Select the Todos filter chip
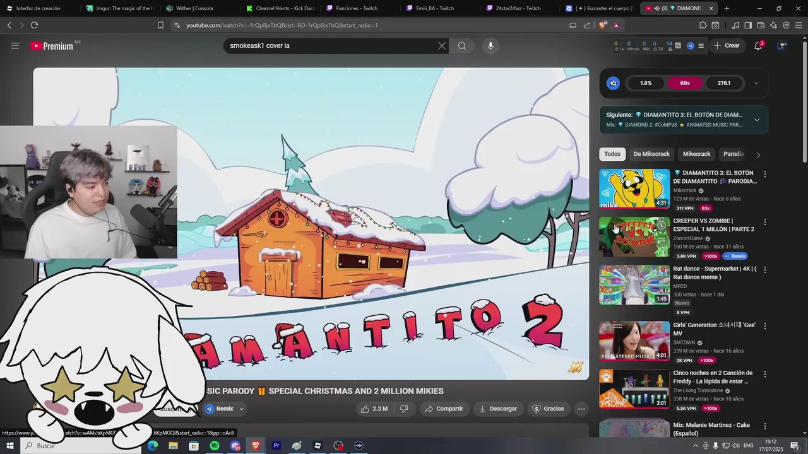The height and width of the screenshot is (454, 808). [x=612, y=154]
